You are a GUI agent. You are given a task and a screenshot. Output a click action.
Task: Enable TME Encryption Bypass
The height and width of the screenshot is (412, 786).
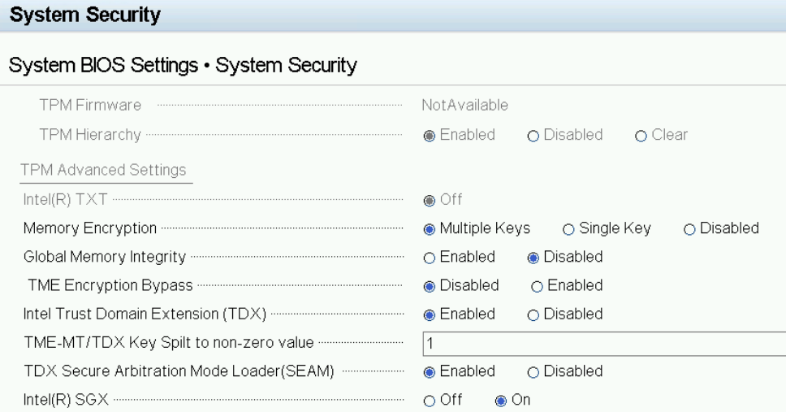537,286
